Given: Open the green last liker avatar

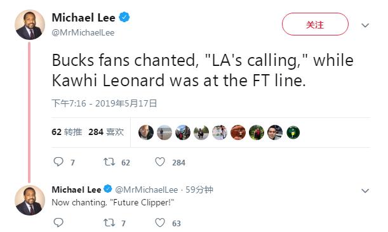Looking at the screenshot, I should point(293,132).
